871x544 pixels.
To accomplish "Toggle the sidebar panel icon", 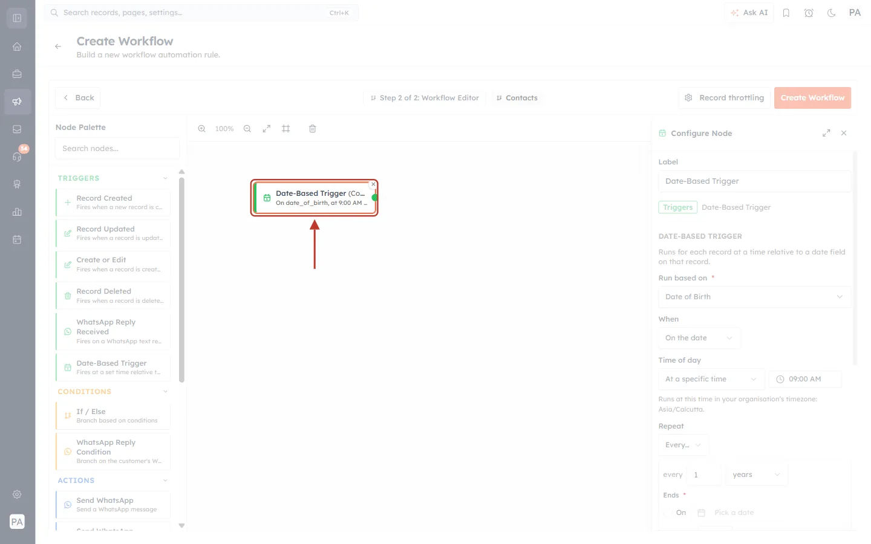I will coord(17,18).
